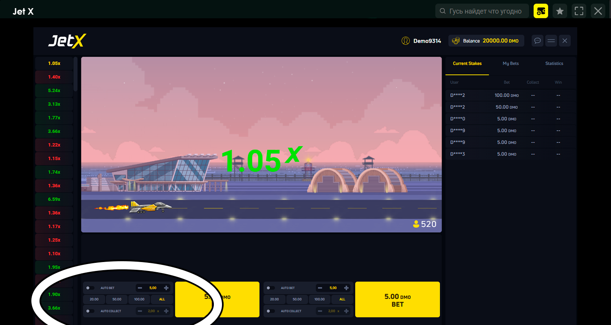Image resolution: width=611 pixels, height=325 pixels.
Task: Click the multiplier history scrollbar
Action: 75,74
